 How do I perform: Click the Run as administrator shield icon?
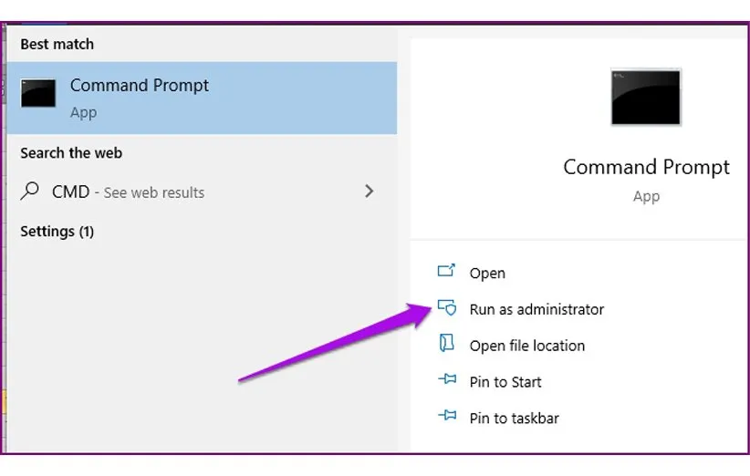pyautogui.click(x=446, y=308)
